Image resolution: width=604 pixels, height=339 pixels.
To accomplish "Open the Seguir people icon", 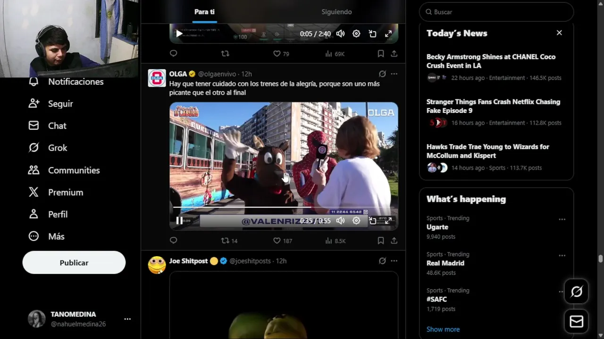I will [x=34, y=104].
